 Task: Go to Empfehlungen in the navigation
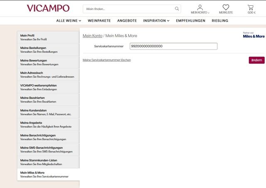coord(190,20)
